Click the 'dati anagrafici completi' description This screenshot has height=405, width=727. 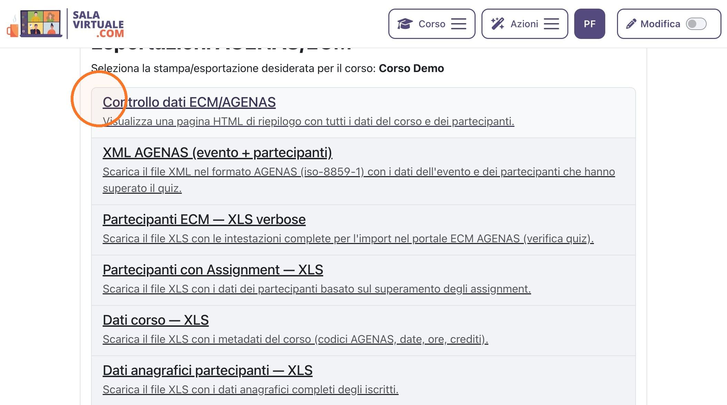tap(250, 389)
